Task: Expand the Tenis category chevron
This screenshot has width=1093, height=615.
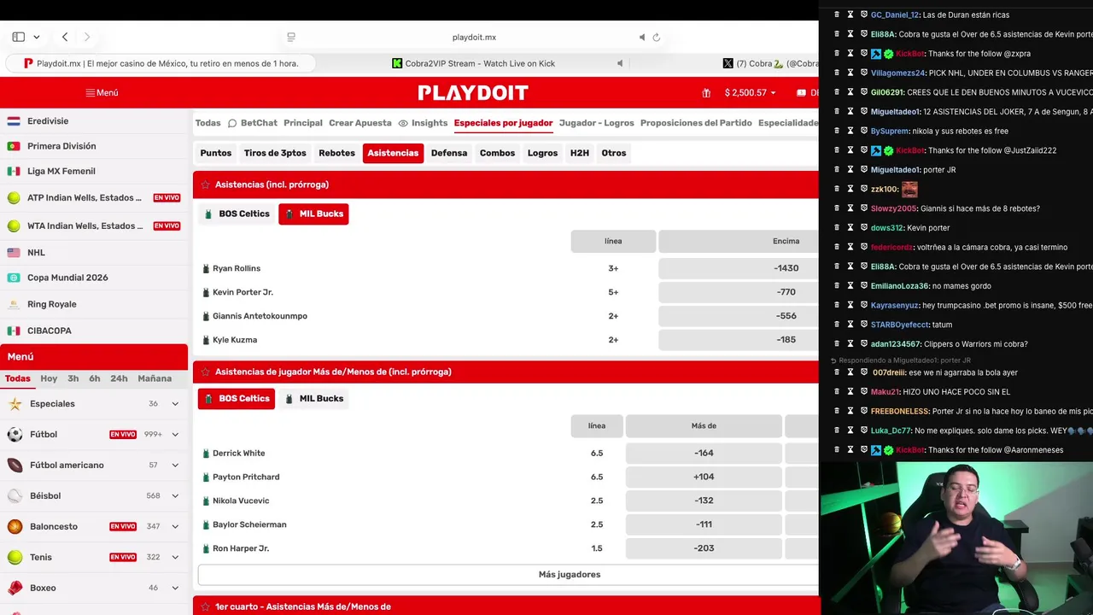Action: (175, 558)
